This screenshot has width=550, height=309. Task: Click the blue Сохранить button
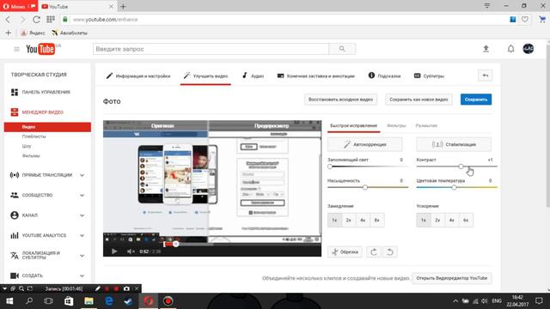[476, 100]
